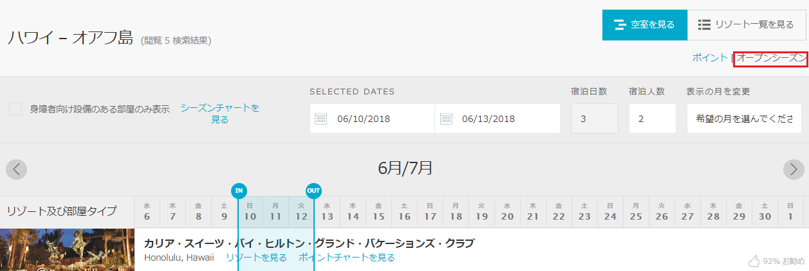
Task: Open the ポイントチャートを見る link
Action: [x=346, y=258]
